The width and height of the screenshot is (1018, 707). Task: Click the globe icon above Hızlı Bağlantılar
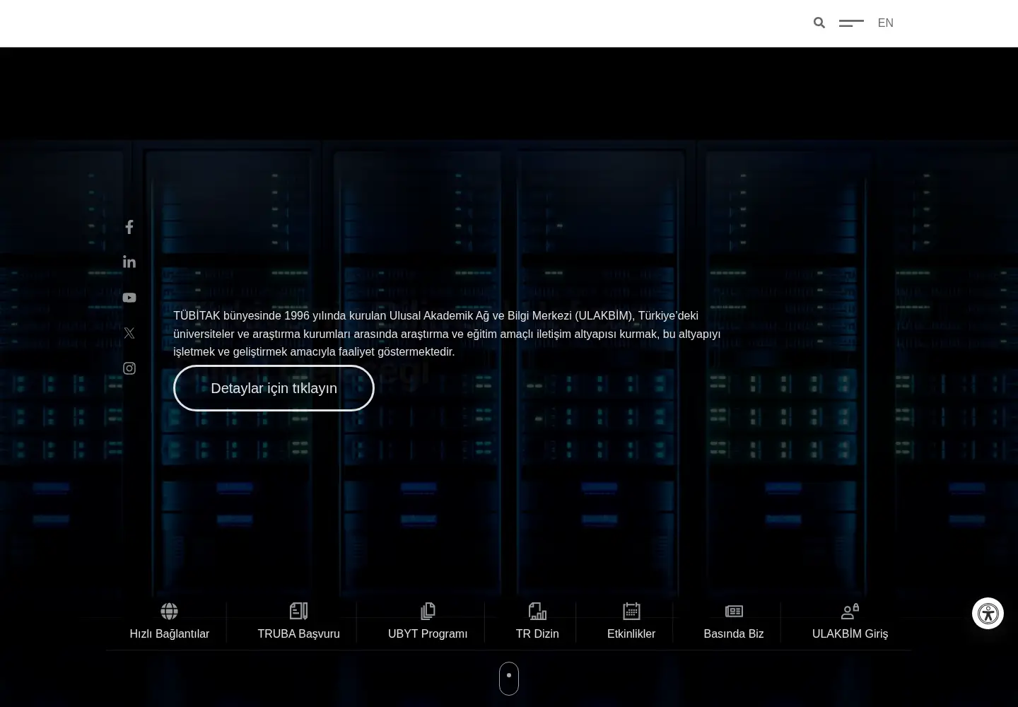[x=169, y=611]
